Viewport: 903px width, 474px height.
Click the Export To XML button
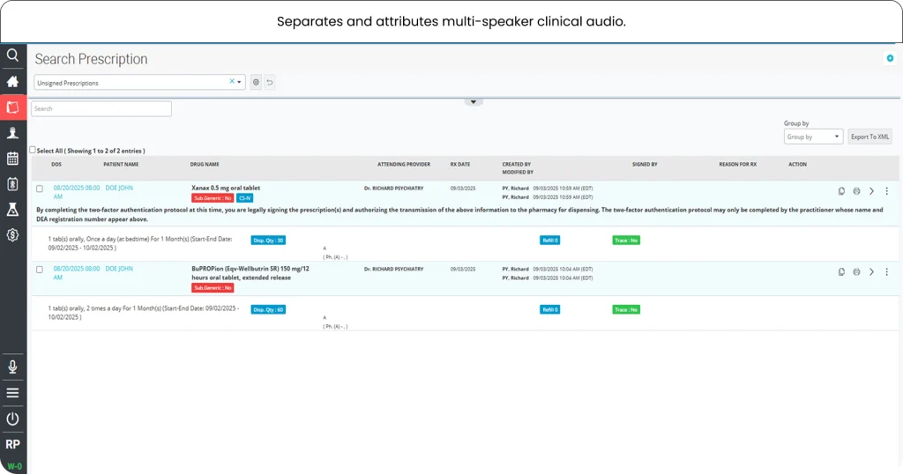click(x=869, y=137)
